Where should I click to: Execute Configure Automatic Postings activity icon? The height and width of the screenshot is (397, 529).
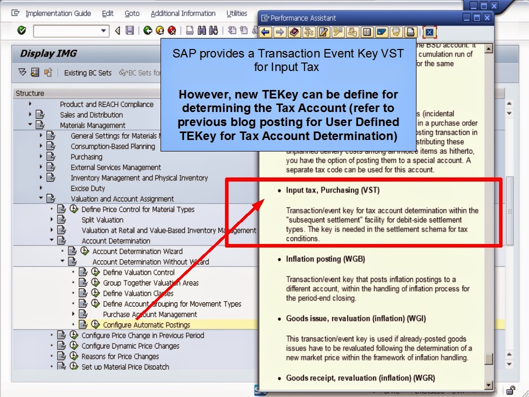(x=95, y=324)
